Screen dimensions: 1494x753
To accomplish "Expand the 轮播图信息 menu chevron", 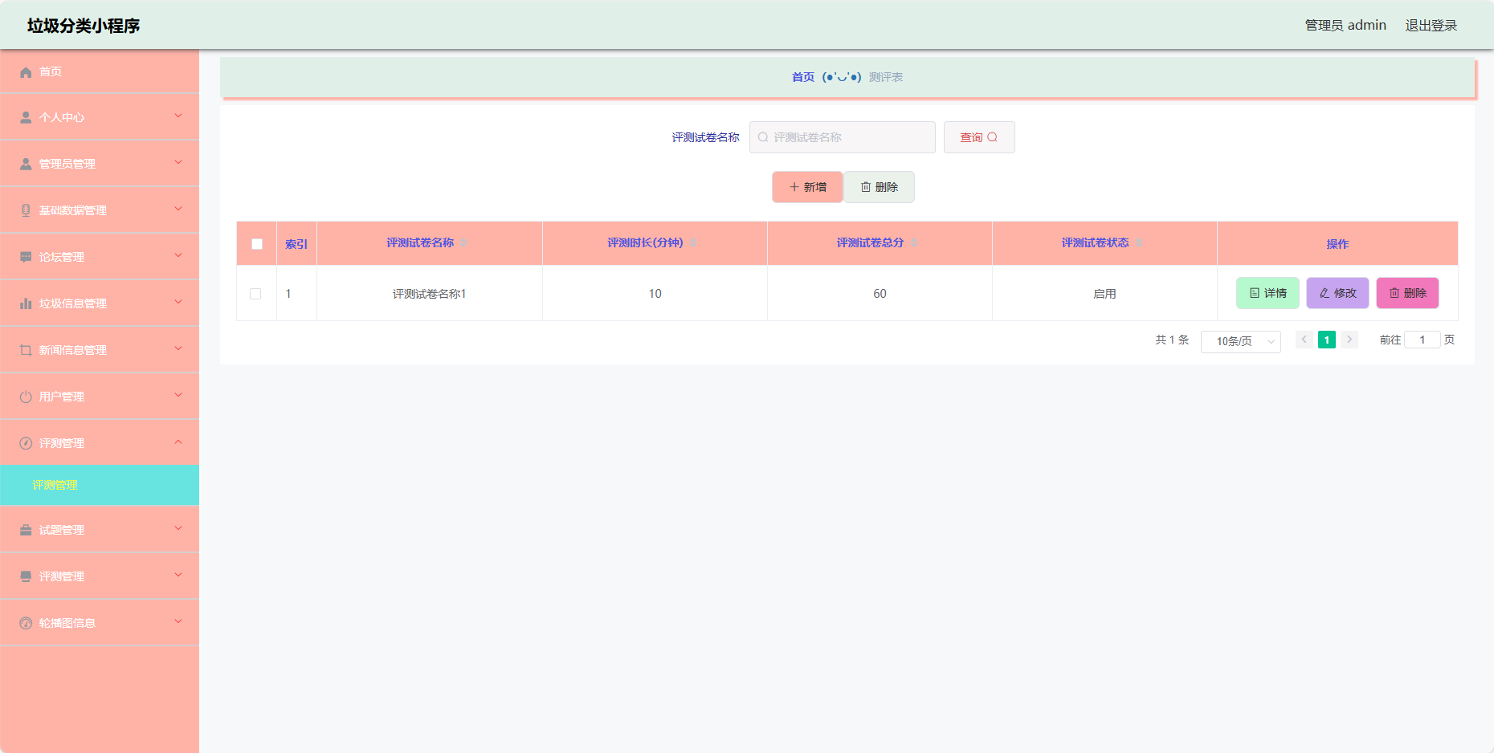I will pyautogui.click(x=178, y=622).
